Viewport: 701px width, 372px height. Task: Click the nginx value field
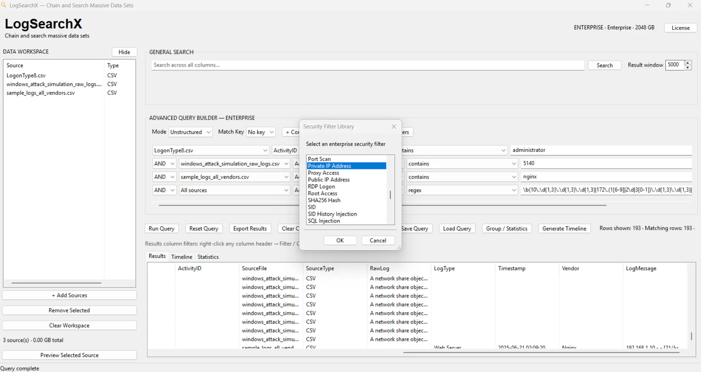coord(606,177)
